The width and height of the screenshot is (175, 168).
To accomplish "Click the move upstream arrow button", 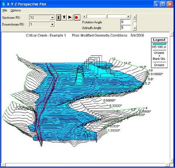I will click(64, 18).
